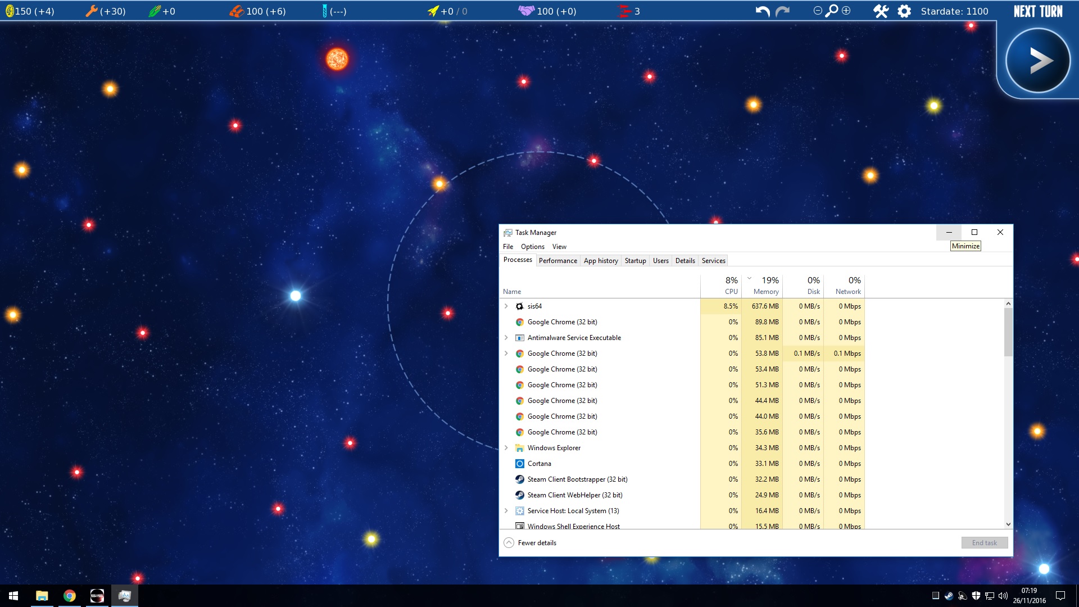Expand the Windows Explorer process group
The width and height of the screenshot is (1079, 607).
[506, 448]
